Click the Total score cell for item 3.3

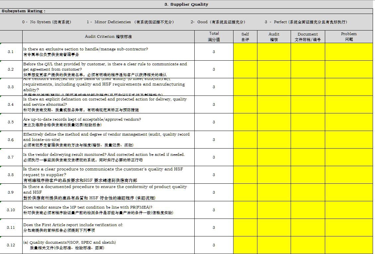[214, 87]
